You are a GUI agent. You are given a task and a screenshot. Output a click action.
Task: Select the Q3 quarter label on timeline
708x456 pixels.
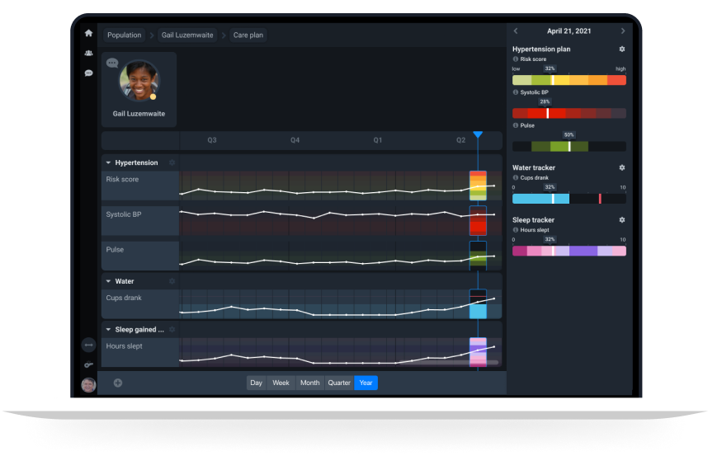click(212, 140)
